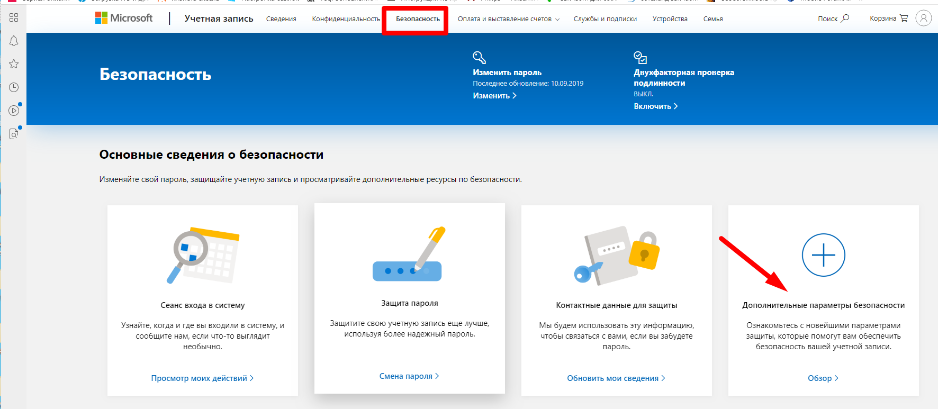Go to Службы и подписки
The image size is (938, 409).
pyautogui.click(x=605, y=19)
